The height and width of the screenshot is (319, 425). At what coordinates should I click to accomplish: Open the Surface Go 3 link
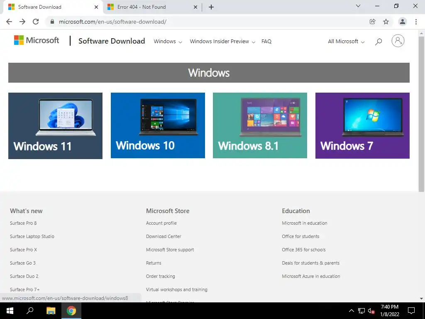[23, 263]
